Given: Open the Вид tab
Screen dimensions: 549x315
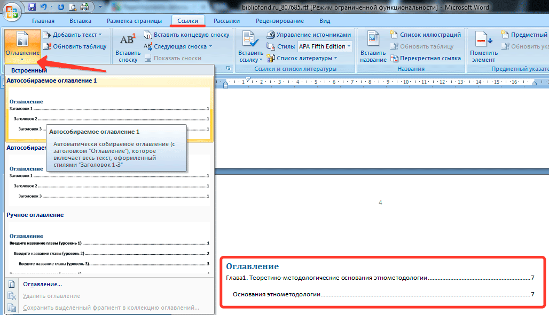Looking at the screenshot, I should pos(325,21).
